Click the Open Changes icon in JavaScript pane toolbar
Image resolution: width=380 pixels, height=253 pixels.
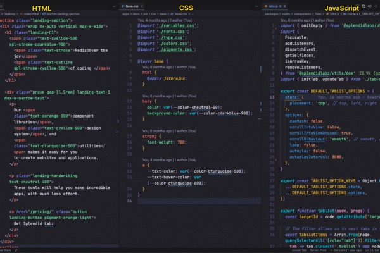tap(364, 6)
